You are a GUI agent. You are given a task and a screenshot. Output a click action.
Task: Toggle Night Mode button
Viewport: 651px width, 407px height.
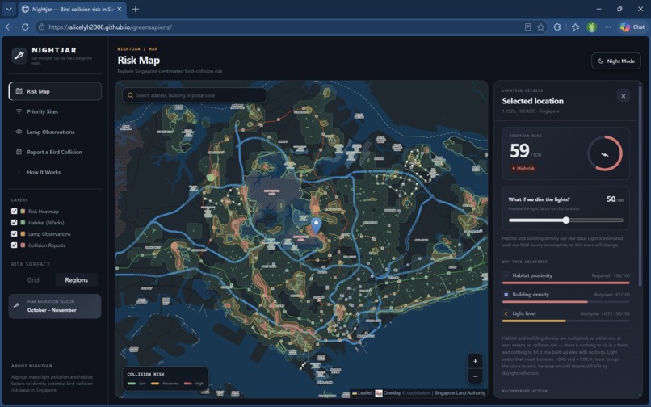[x=616, y=61]
